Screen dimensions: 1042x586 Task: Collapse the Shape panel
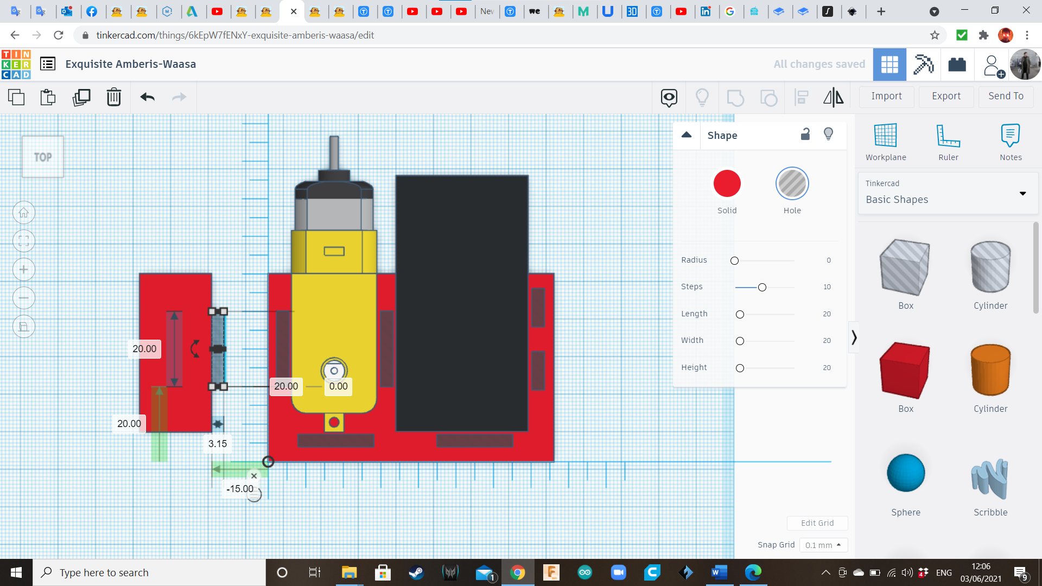pos(687,135)
